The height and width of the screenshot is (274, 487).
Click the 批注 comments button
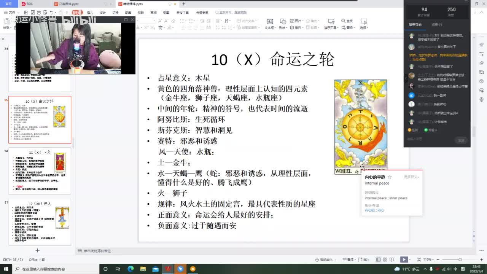point(363,260)
